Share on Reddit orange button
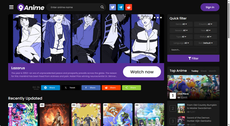 point(111,88)
